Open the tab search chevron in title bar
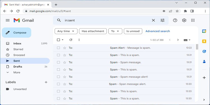The width and height of the screenshot is (210, 105). tap(176, 3)
